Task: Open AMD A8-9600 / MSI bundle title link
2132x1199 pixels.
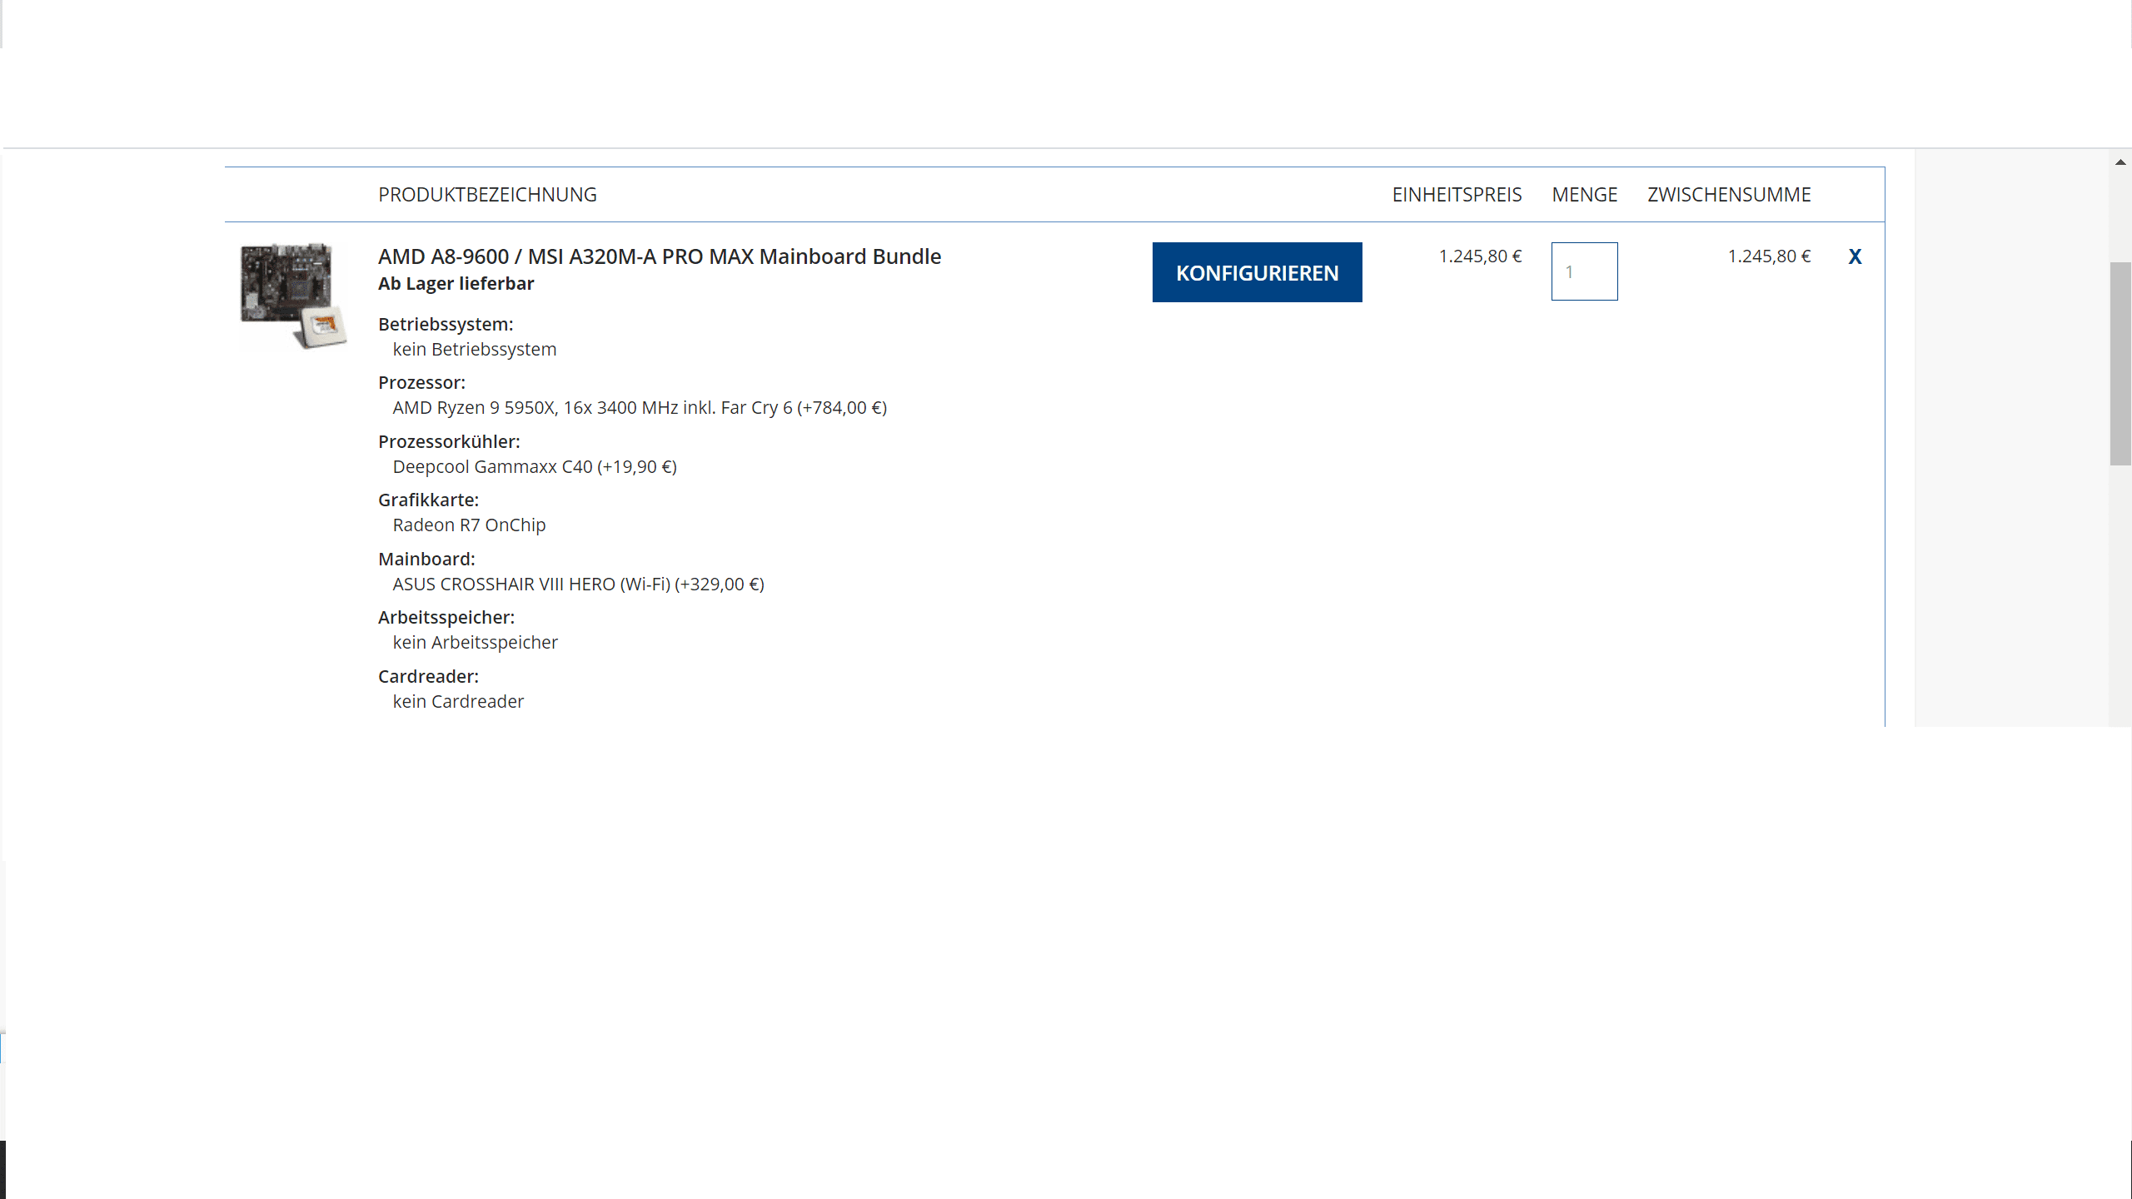Action: point(659,257)
